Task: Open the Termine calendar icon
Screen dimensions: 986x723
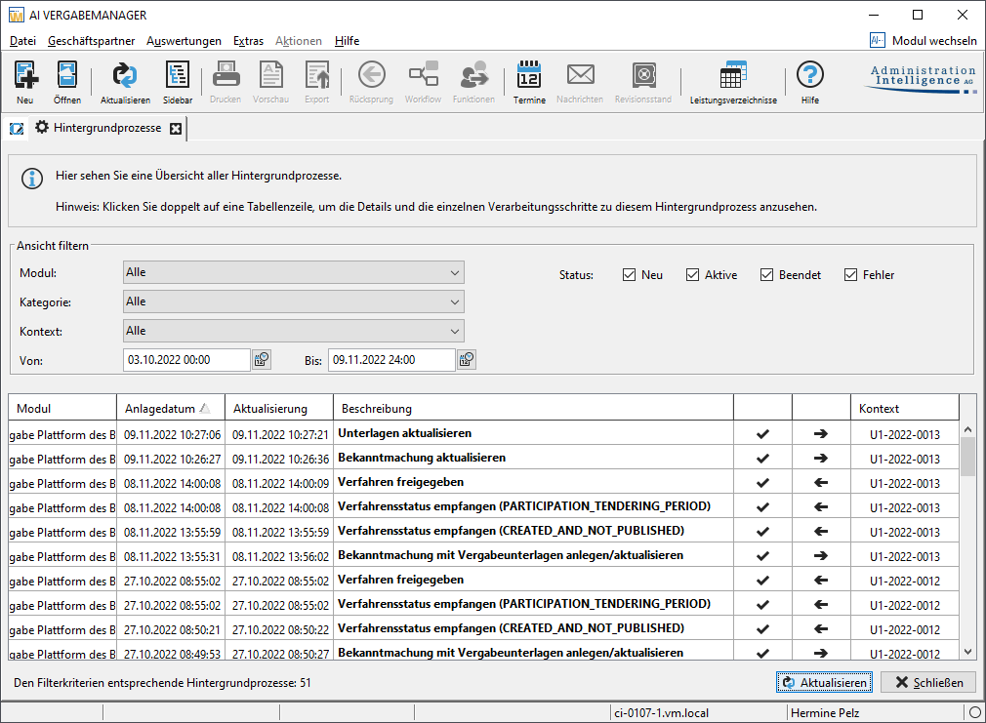Action: click(x=529, y=74)
